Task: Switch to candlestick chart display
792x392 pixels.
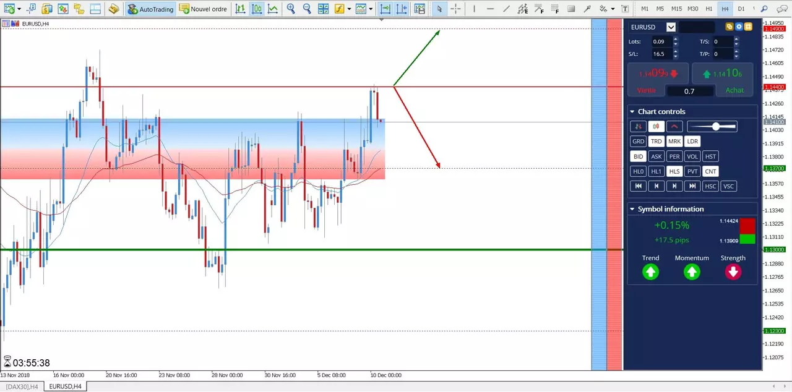Action: coord(256,9)
